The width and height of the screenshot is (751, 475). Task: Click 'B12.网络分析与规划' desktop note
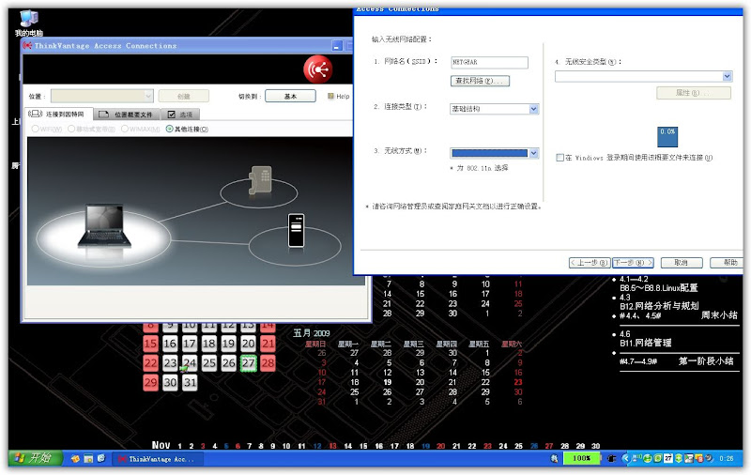[x=659, y=306]
